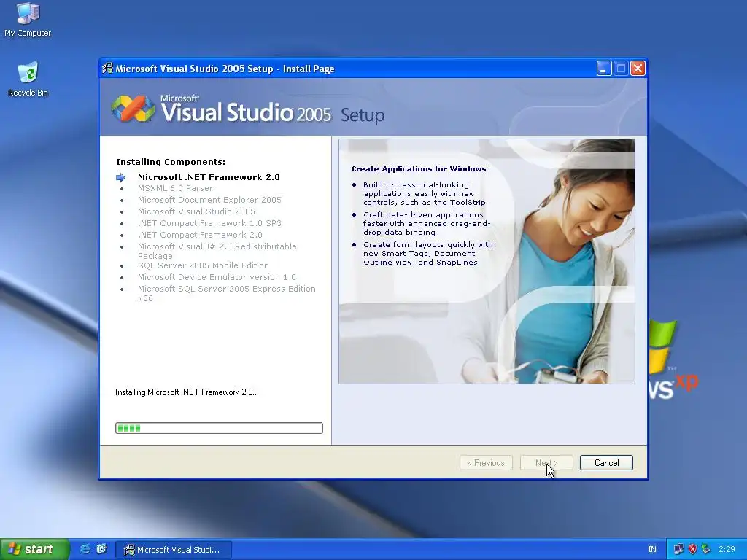Viewport: 747px width, 560px height.
Task: Click 'Microsoft Document Explorer 2005' in the list
Action: (x=209, y=200)
